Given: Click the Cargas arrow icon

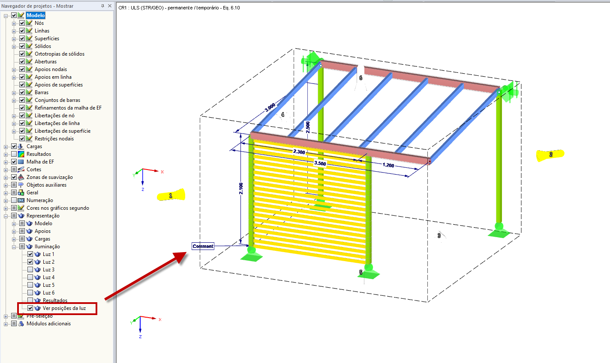Looking at the screenshot, I should (x=21, y=146).
